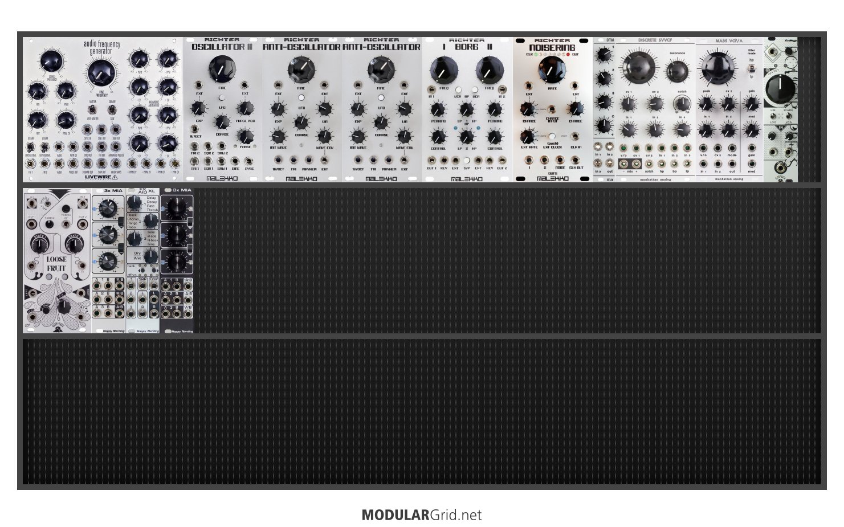Click the STATE 2 knob on Loose Fruit
The image size is (844, 527).
(74, 245)
